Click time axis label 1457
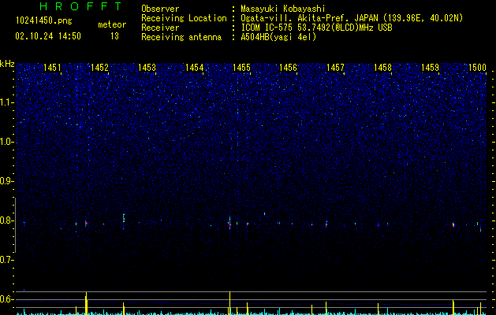The width and height of the screenshot is (496, 315). tap(335, 67)
